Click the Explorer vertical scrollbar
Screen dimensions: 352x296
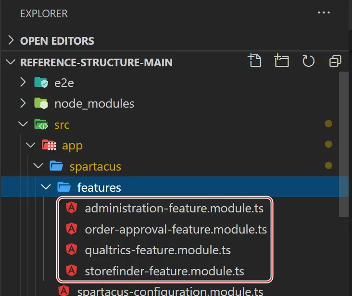(x=343, y=144)
